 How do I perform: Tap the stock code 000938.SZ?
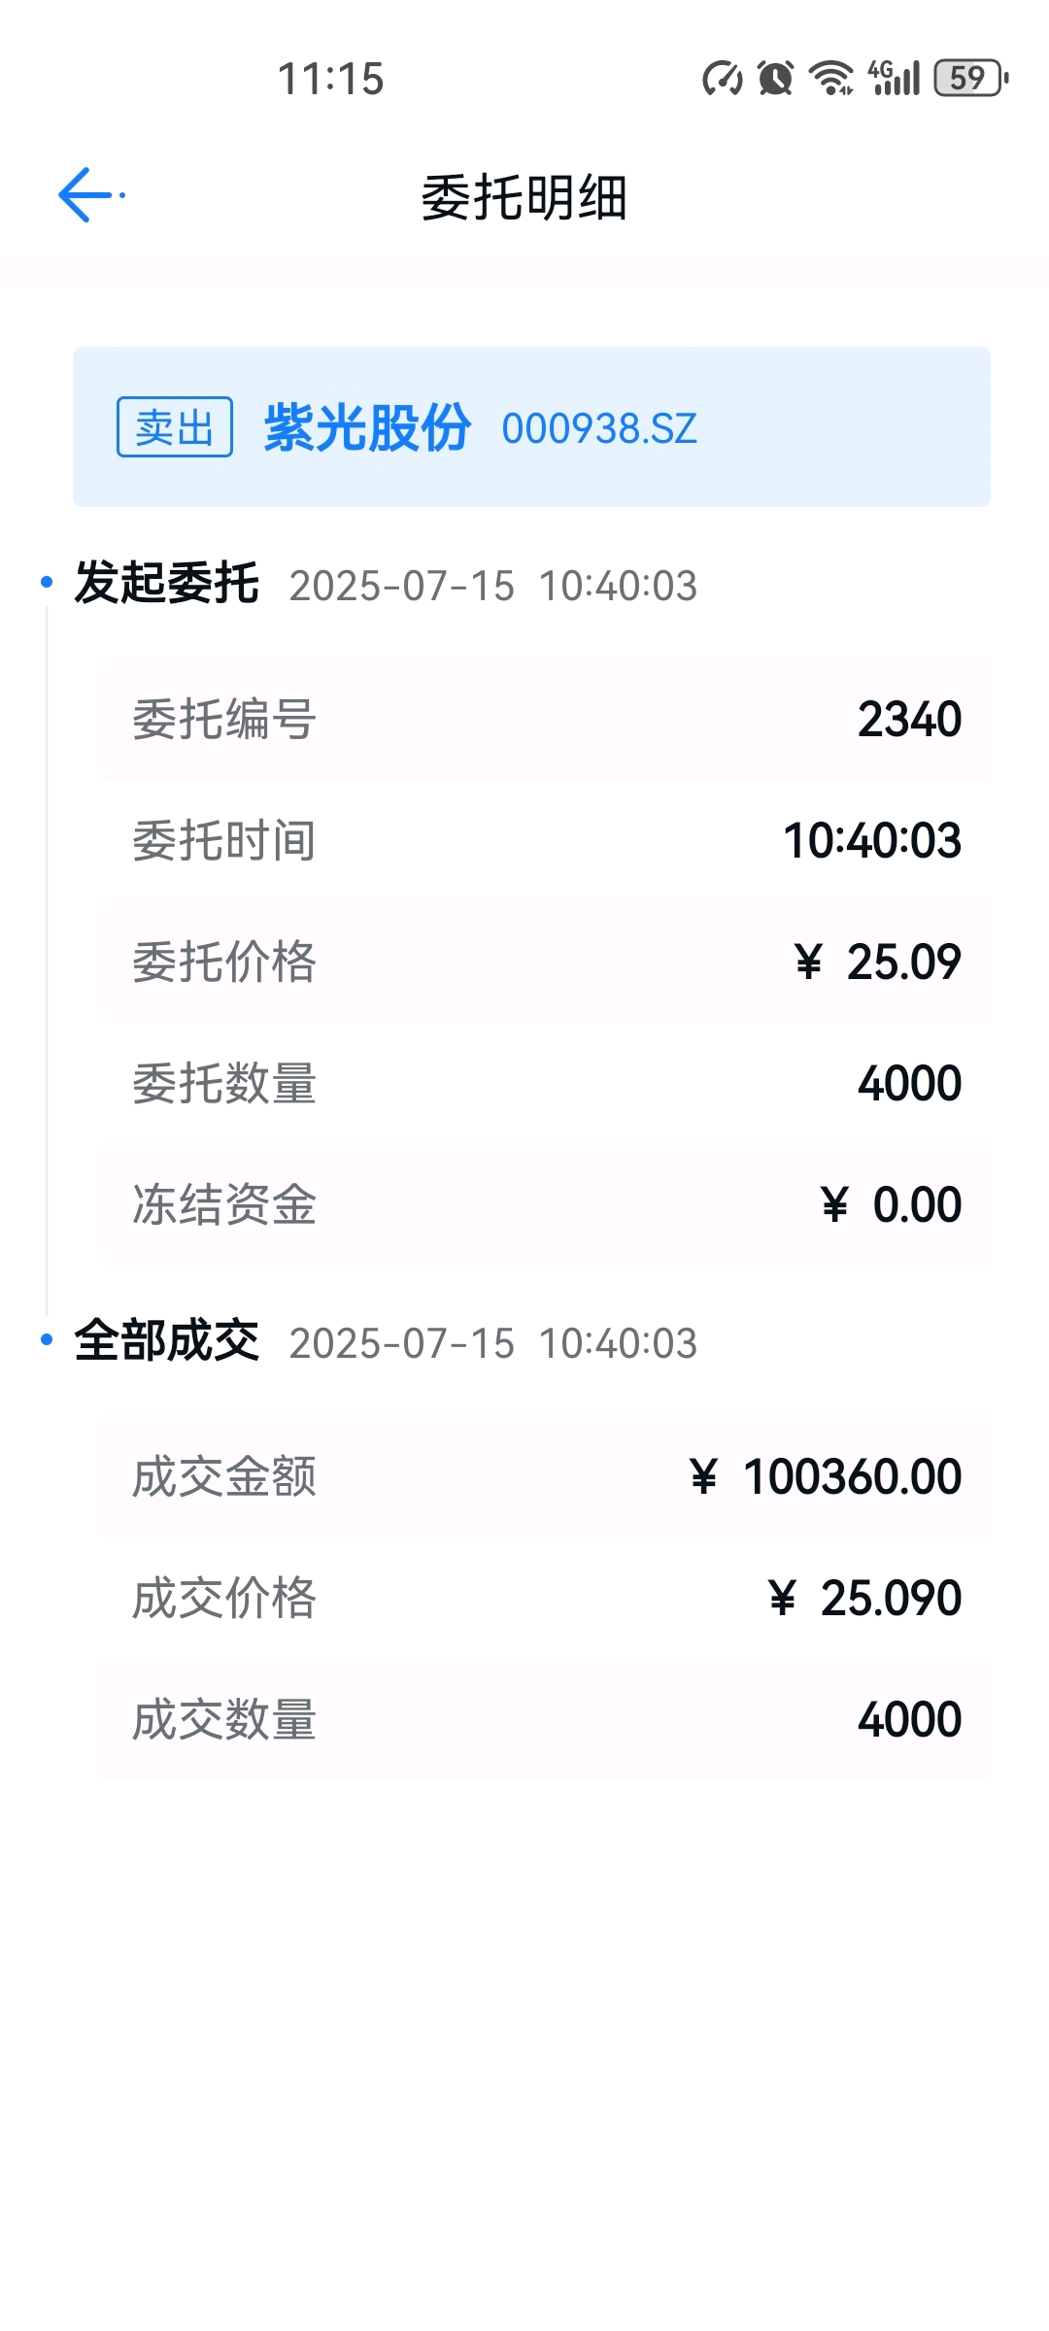pyautogui.click(x=599, y=428)
